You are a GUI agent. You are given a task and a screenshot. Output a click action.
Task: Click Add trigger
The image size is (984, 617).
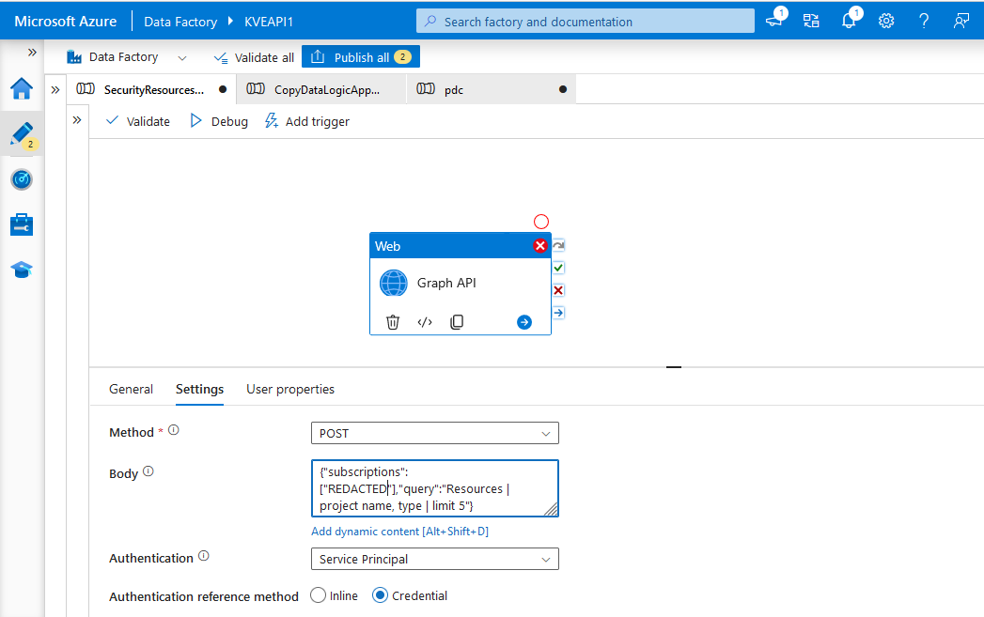click(x=307, y=121)
